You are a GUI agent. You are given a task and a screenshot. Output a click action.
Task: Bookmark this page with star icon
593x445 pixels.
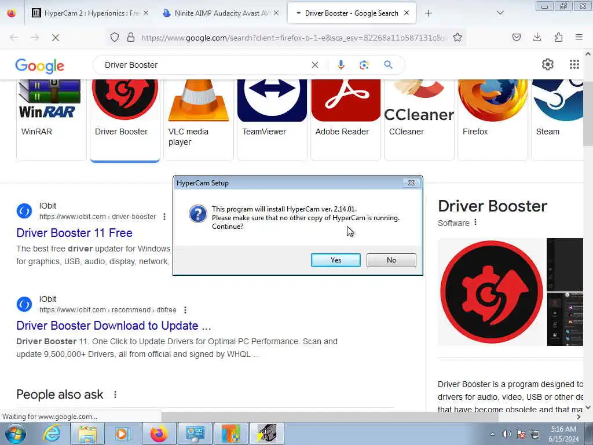click(x=457, y=38)
